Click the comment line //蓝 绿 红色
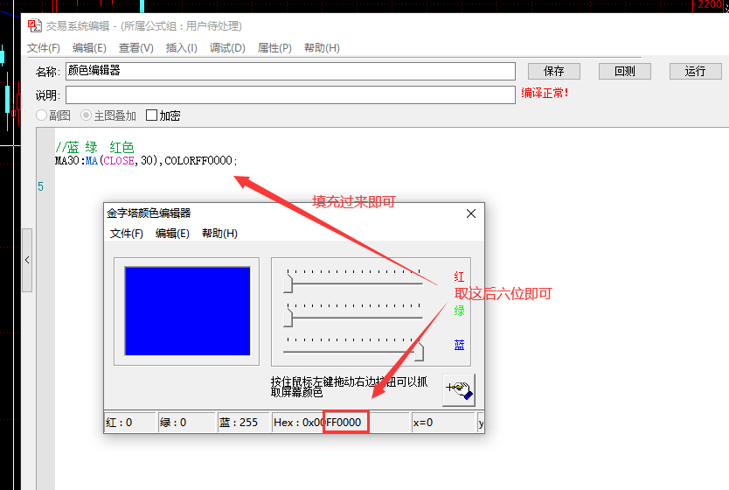 (x=94, y=148)
